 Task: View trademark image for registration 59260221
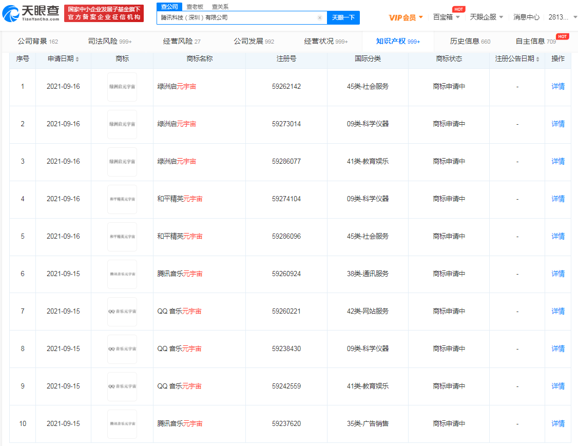tap(122, 312)
